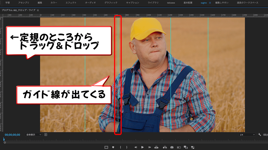Open the 全体表示 zoom level dropdown
The height and width of the screenshot is (150, 268).
34,135
